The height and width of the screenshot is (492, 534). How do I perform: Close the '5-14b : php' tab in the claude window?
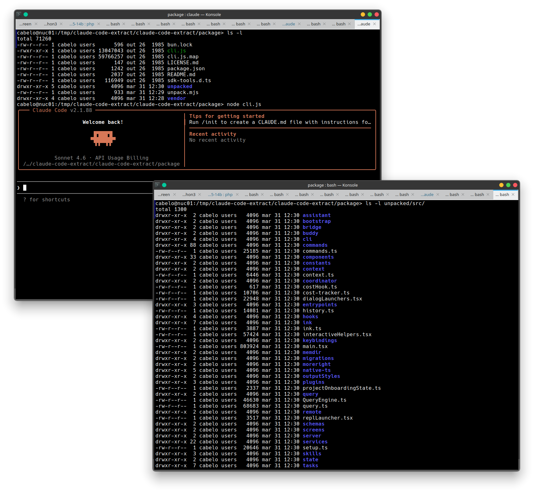tap(99, 24)
